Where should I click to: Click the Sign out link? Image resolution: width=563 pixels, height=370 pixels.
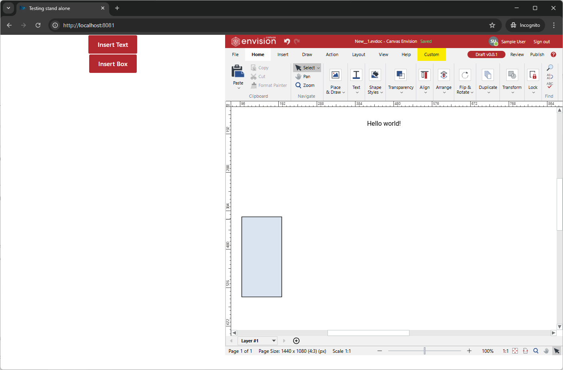click(541, 42)
